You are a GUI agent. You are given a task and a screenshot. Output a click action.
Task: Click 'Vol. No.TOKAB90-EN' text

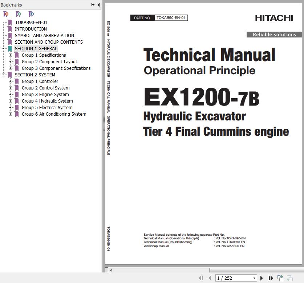(231, 238)
